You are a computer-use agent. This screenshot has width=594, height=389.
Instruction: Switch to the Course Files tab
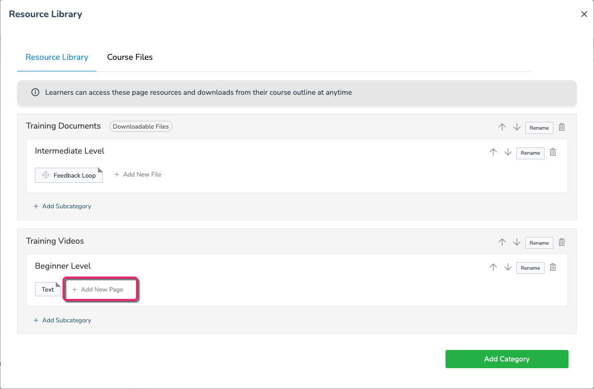[130, 57]
